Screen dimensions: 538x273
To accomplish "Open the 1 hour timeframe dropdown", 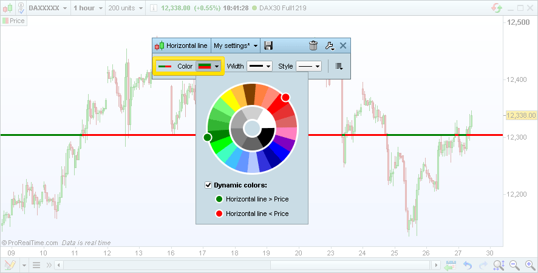I will click(x=88, y=8).
